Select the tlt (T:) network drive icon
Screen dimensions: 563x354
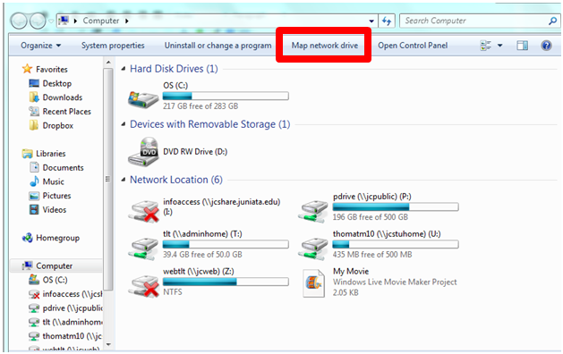(x=143, y=249)
